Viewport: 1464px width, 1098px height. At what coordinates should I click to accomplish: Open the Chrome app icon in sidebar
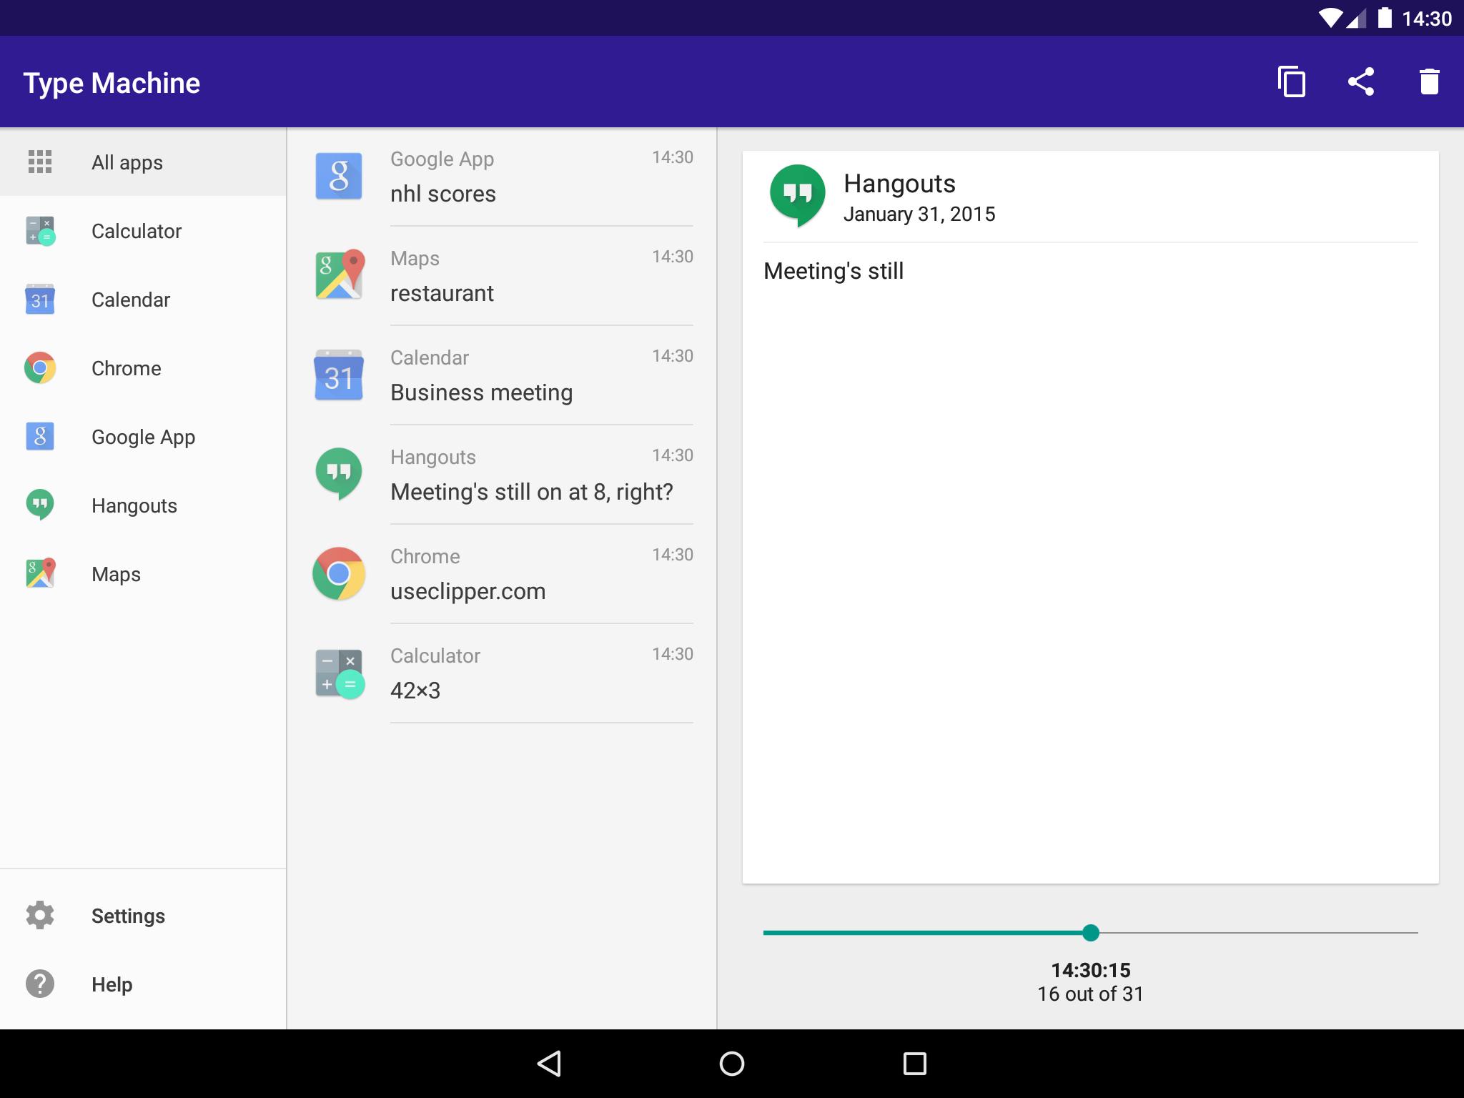[x=40, y=368]
